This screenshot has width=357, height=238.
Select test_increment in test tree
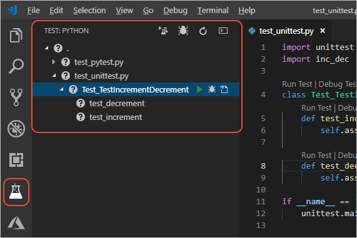(116, 117)
